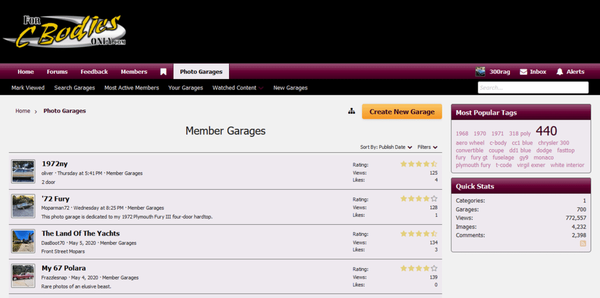Click My 67 Polara star rating
The image size is (600, 298).
[x=418, y=268]
